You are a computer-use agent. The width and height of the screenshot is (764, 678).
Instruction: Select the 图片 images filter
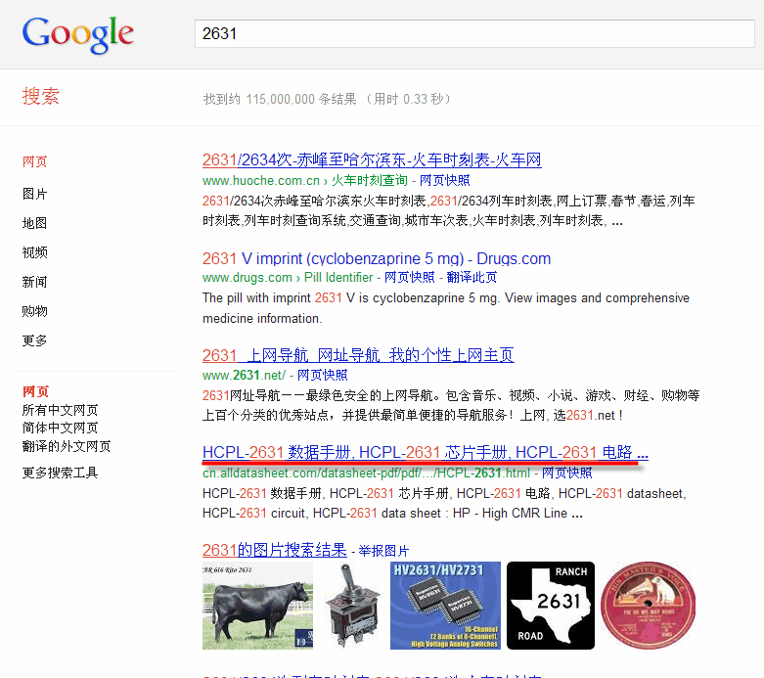pyautogui.click(x=35, y=194)
